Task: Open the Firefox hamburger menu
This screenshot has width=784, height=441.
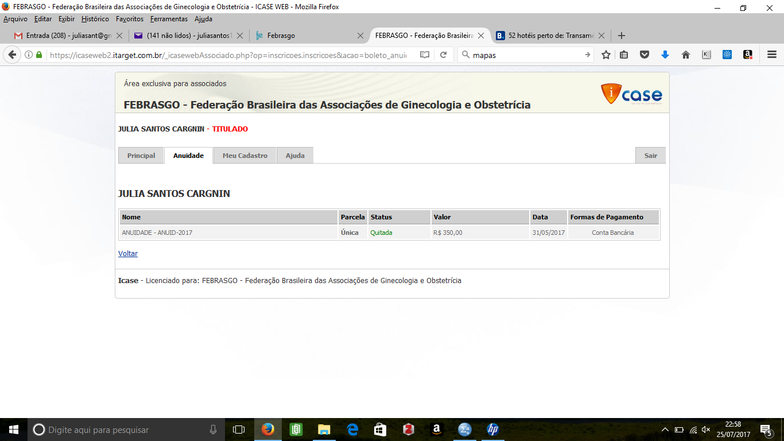Action: pyautogui.click(x=772, y=55)
